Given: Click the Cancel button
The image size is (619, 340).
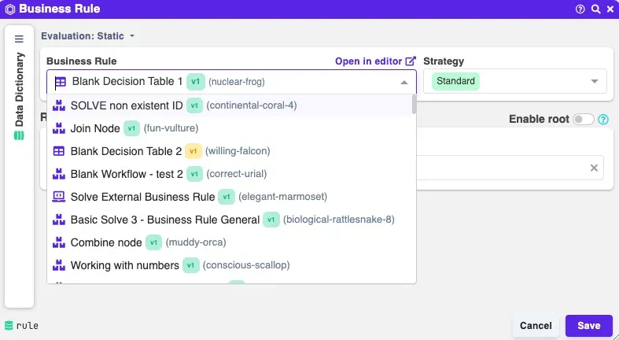Looking at the screenshot, I should click(x=536, y=326).
